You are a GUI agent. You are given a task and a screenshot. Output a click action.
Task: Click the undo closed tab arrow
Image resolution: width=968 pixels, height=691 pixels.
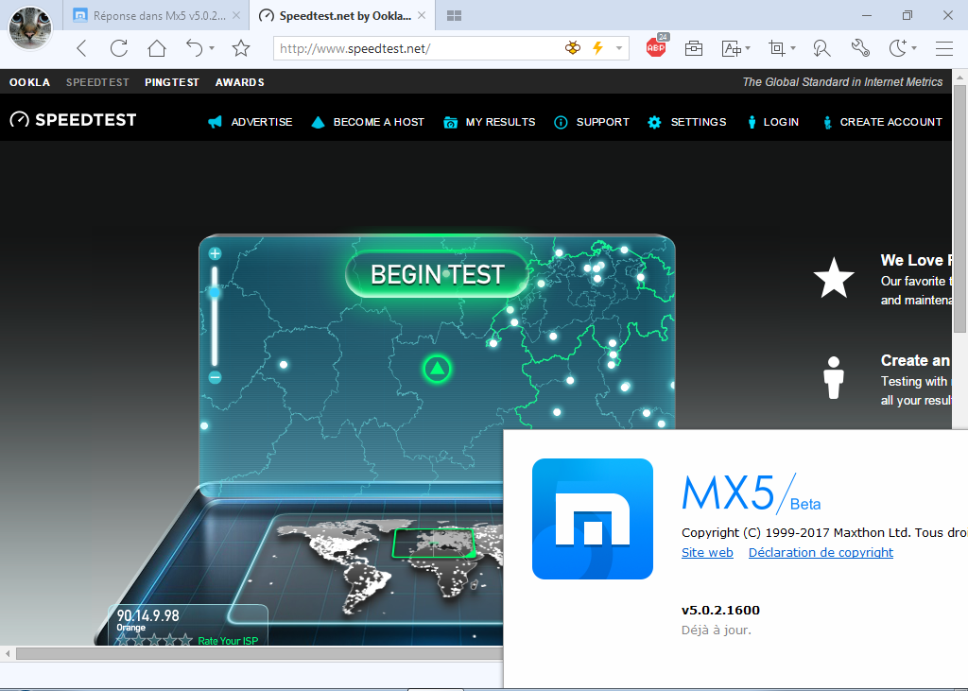(195, 47)
